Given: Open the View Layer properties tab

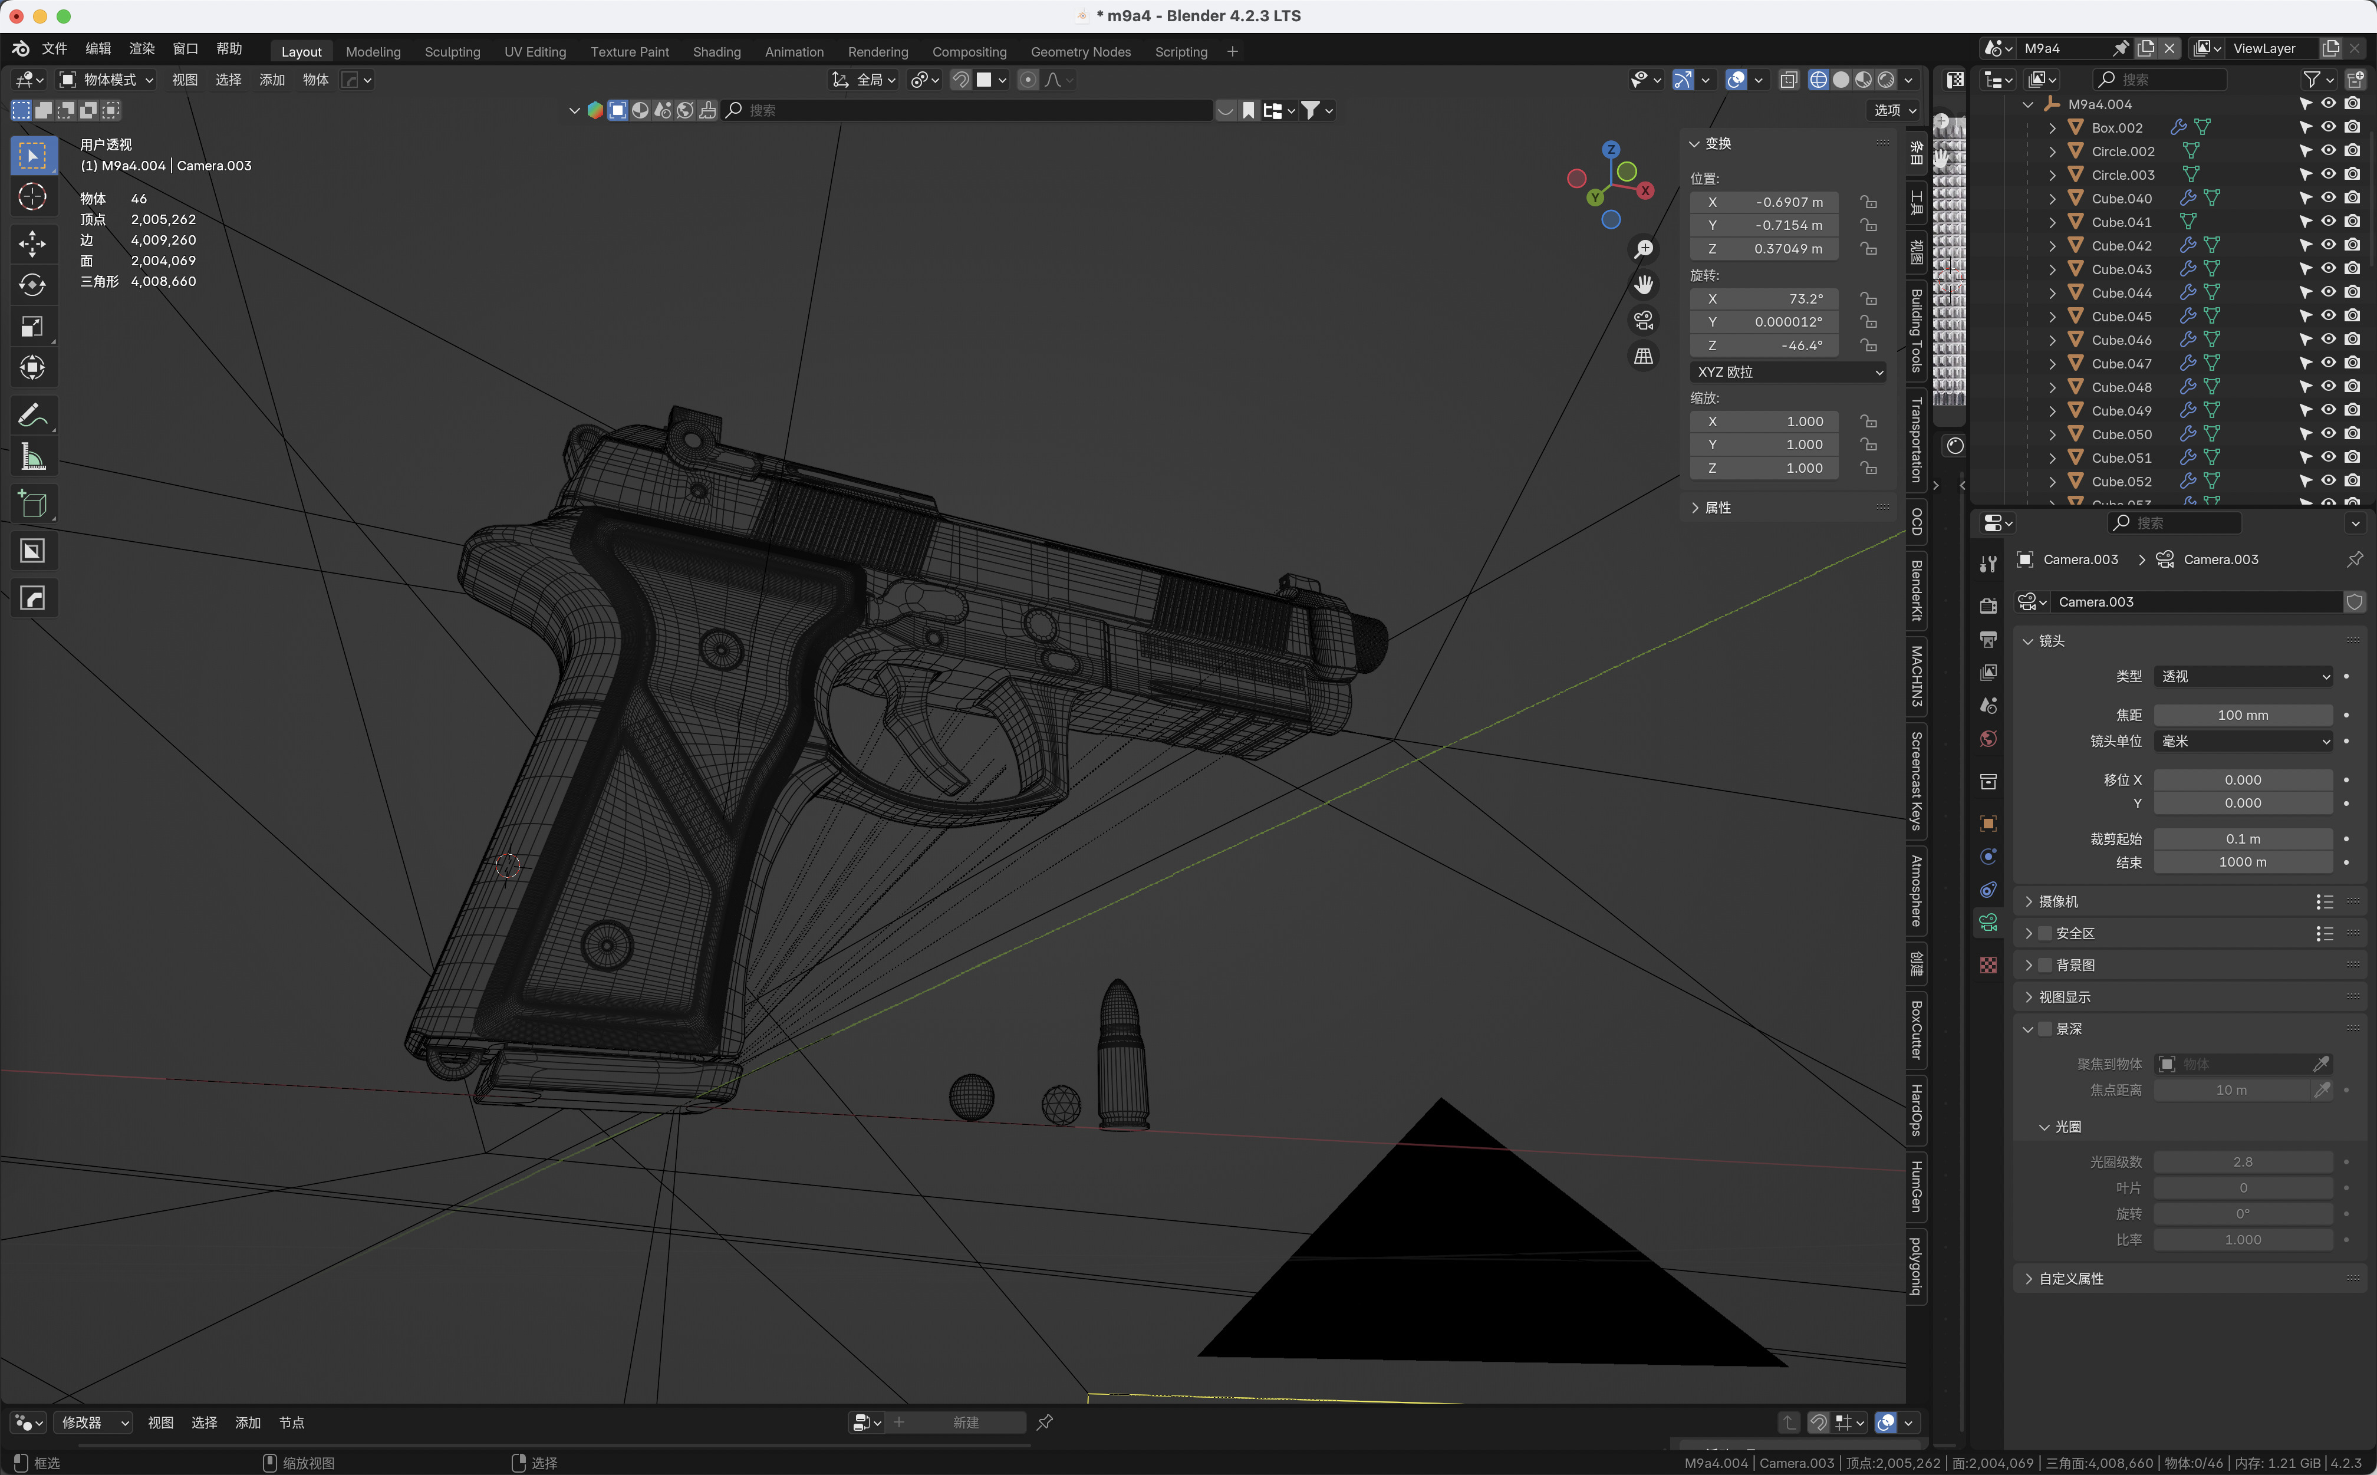Looking at the screenshot, I should tap(1988, 673).
